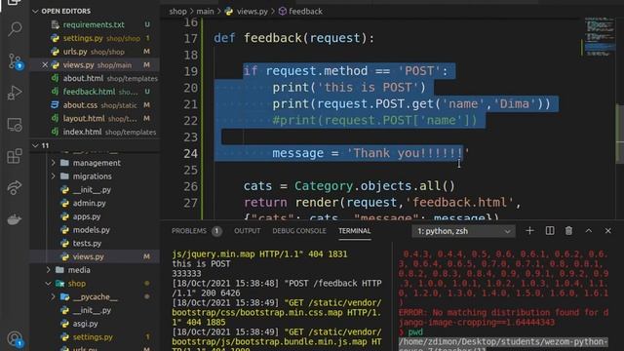Viewport: 624px width, 351px height.
Task: Click 'shop' in the breadcrumb path
Action: (x=177, y=12)
